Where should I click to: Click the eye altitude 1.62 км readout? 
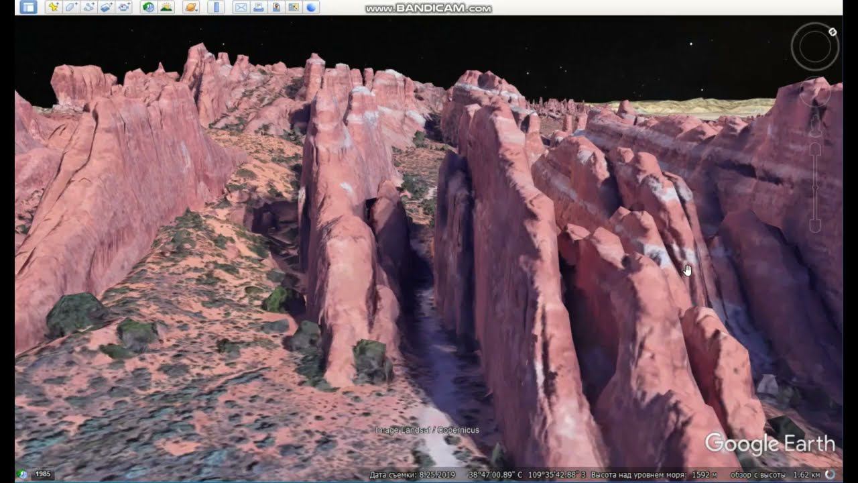pyautogui.click(x=806, y=475)
